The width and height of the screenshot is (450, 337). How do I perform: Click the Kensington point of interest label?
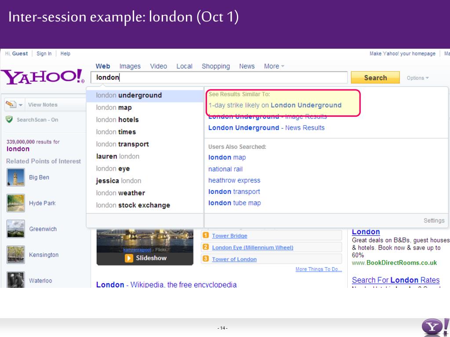click(x=44, y=255)
